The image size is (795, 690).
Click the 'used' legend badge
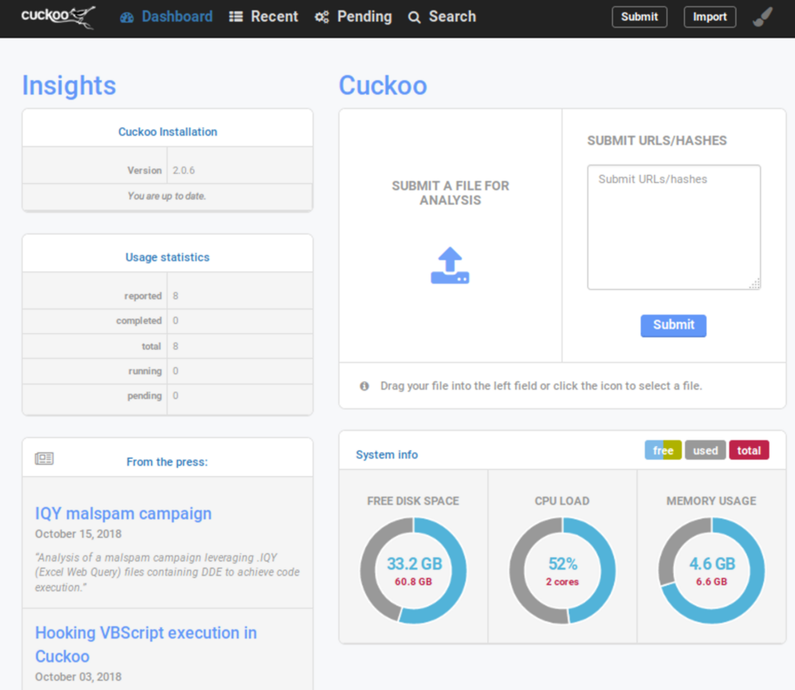coord(705,450)
